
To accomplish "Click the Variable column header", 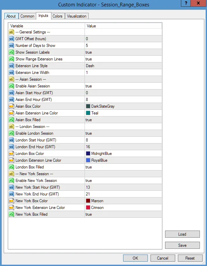I will coord(47,26).
